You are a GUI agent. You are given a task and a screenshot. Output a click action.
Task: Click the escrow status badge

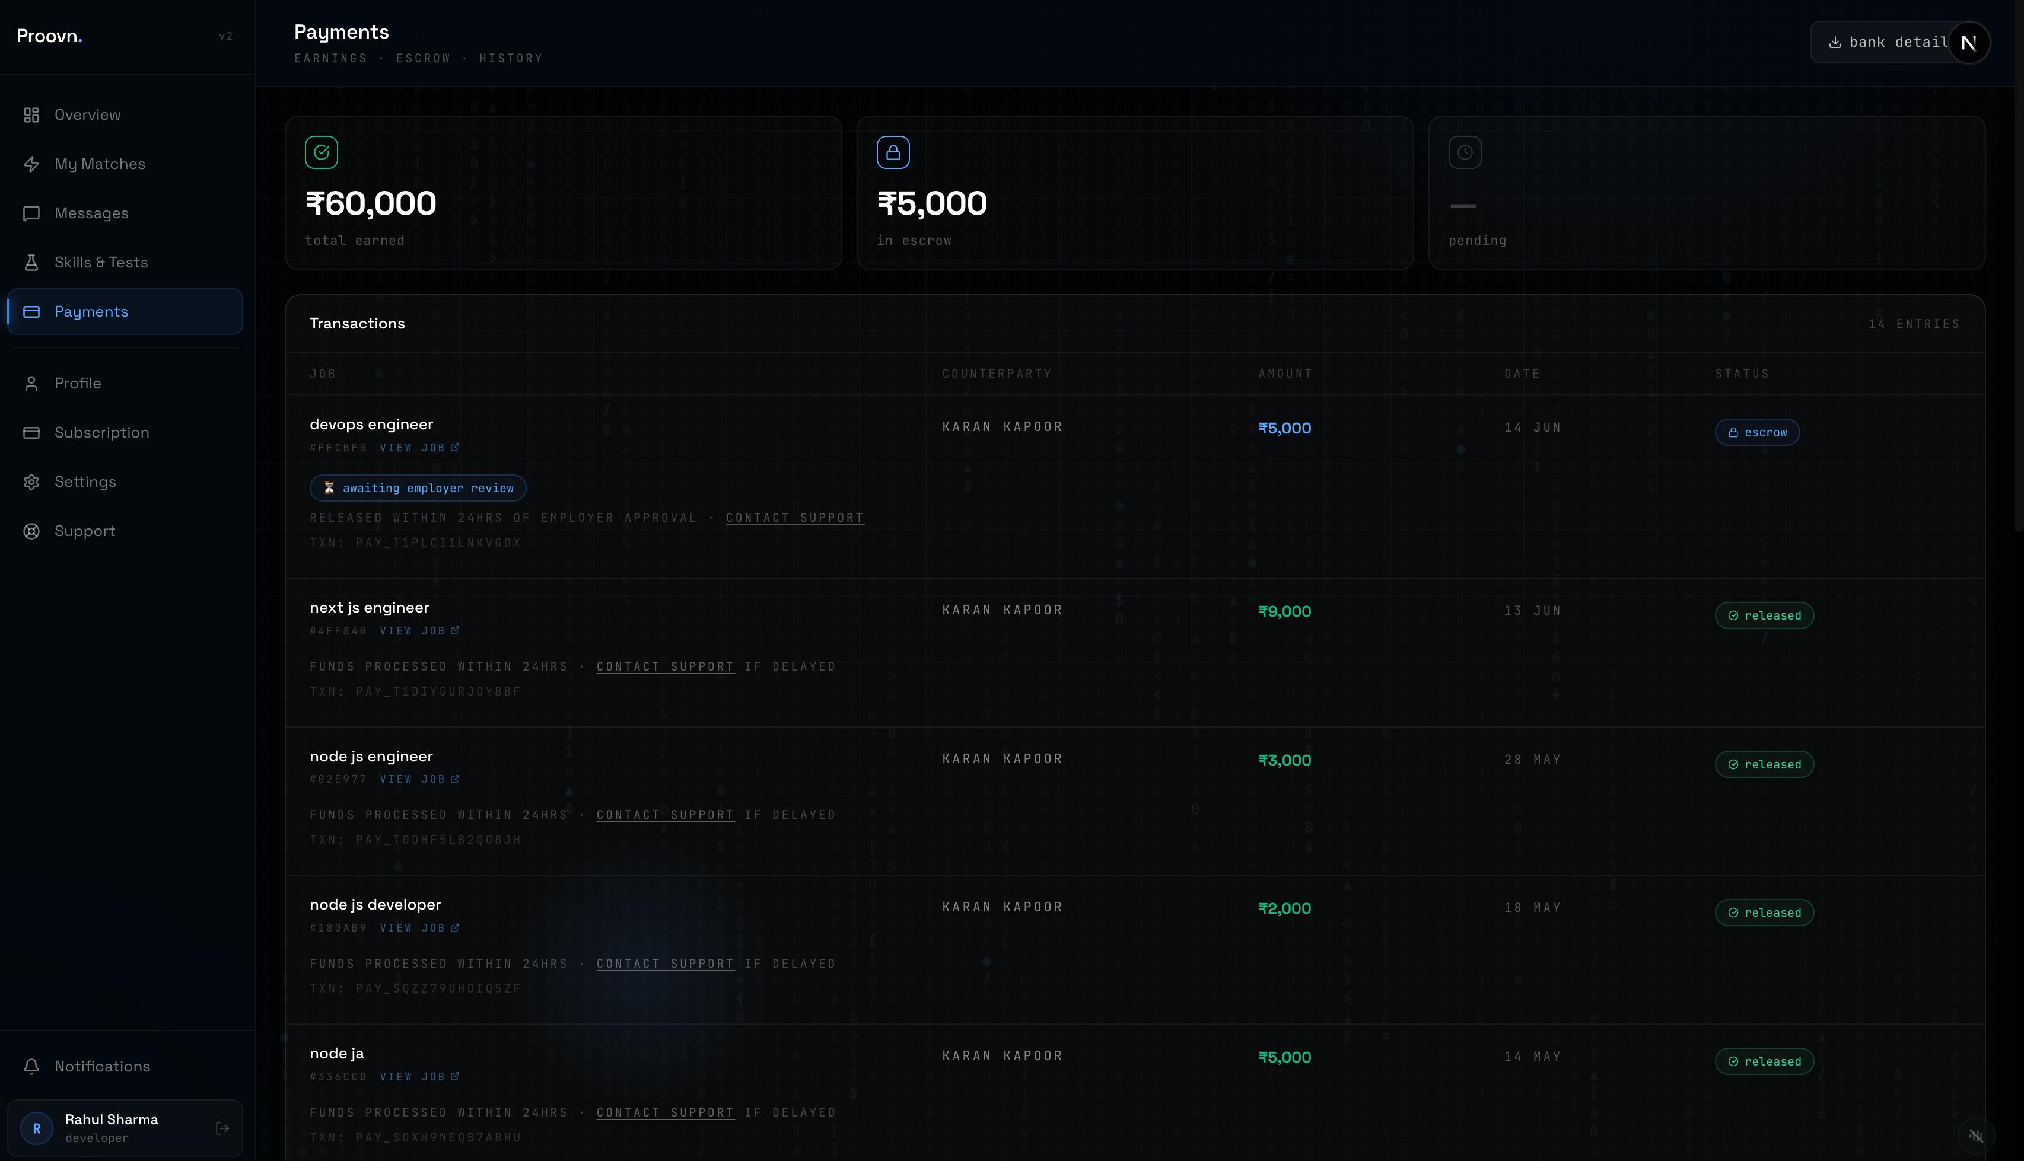pyautogui.click(x=1757, y=432)
